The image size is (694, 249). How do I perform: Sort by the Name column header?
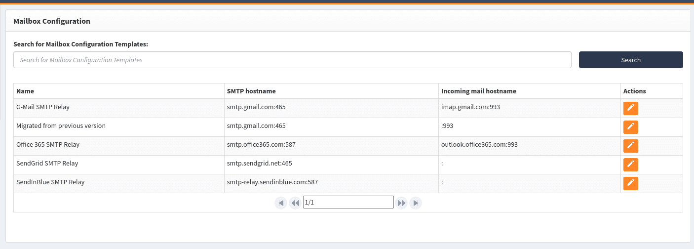[x=25, y=91]
